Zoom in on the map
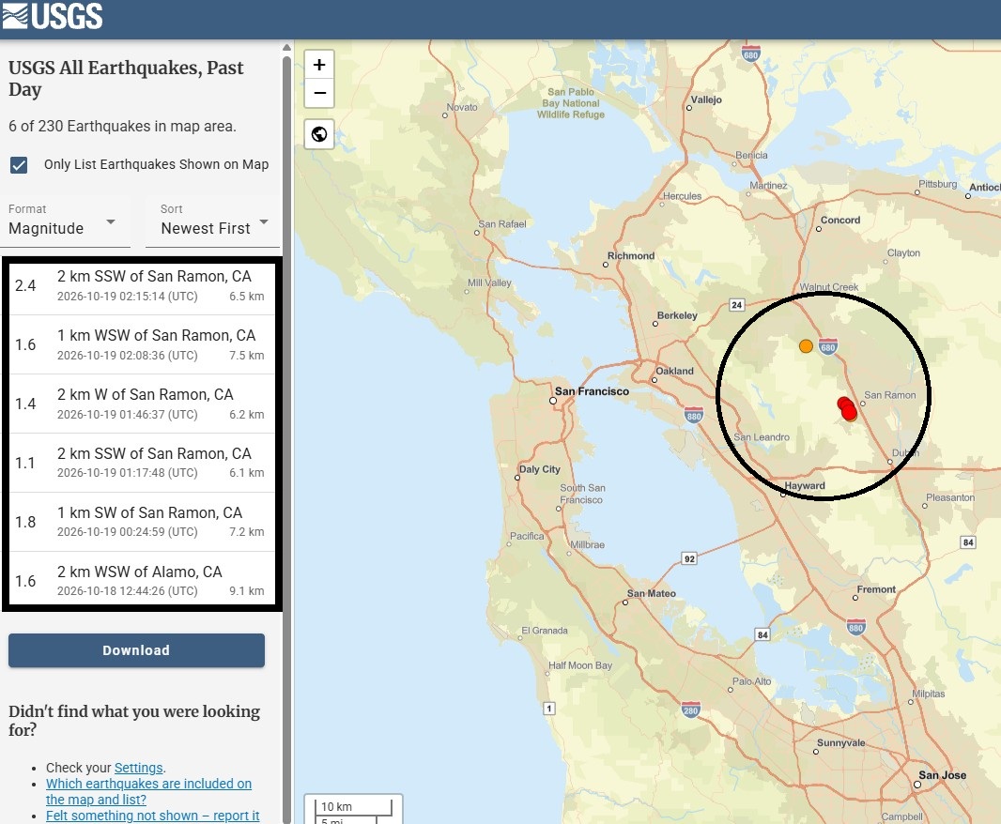 tap(319, 65)
